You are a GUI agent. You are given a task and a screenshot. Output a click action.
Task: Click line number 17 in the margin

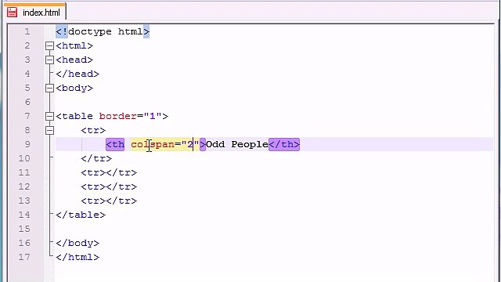(24, 257)
